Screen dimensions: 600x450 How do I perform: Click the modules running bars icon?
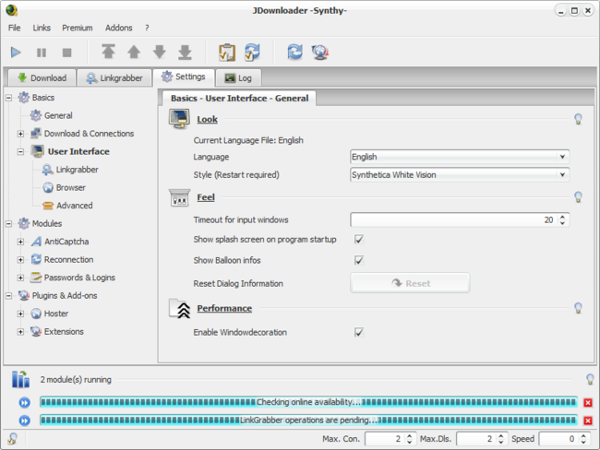click(x=20, y=379)
